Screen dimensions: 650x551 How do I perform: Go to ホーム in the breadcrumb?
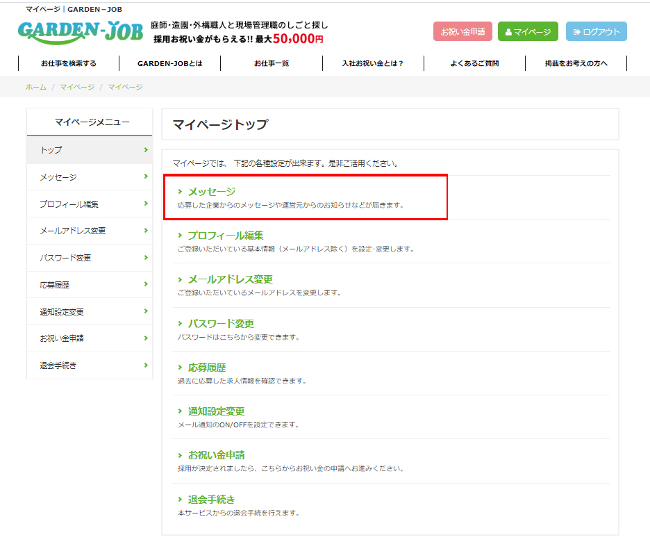(x=36, y=87)
